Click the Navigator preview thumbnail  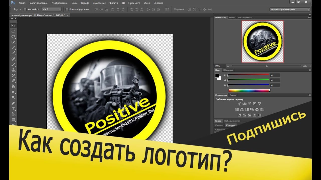click(263, 41)
